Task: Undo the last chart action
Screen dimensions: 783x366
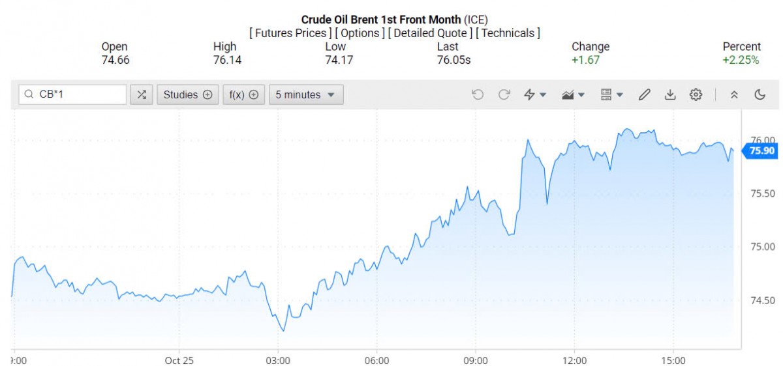Action: 478,94
